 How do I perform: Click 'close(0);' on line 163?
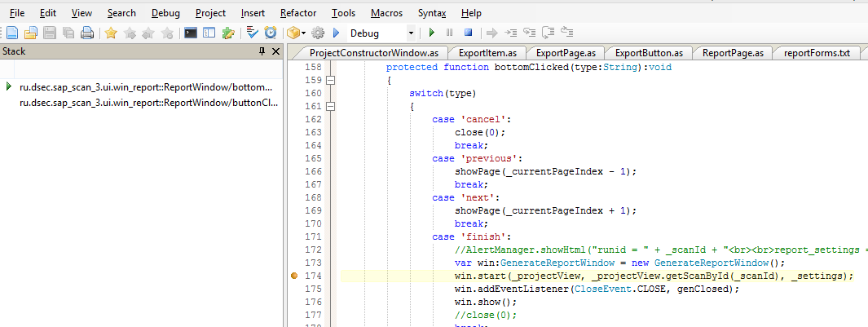(x=481, y=132)
